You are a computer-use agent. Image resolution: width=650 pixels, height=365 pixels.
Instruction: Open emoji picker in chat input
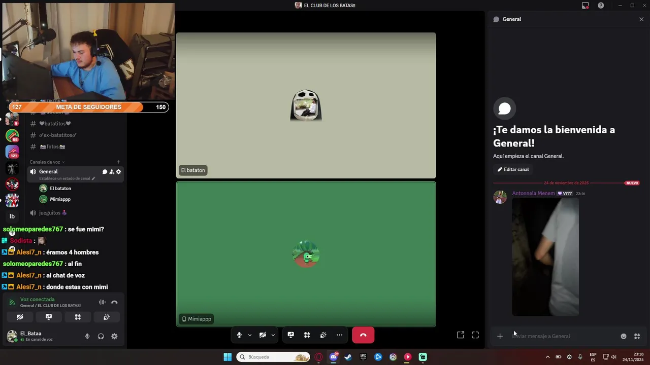click(624, 336)
